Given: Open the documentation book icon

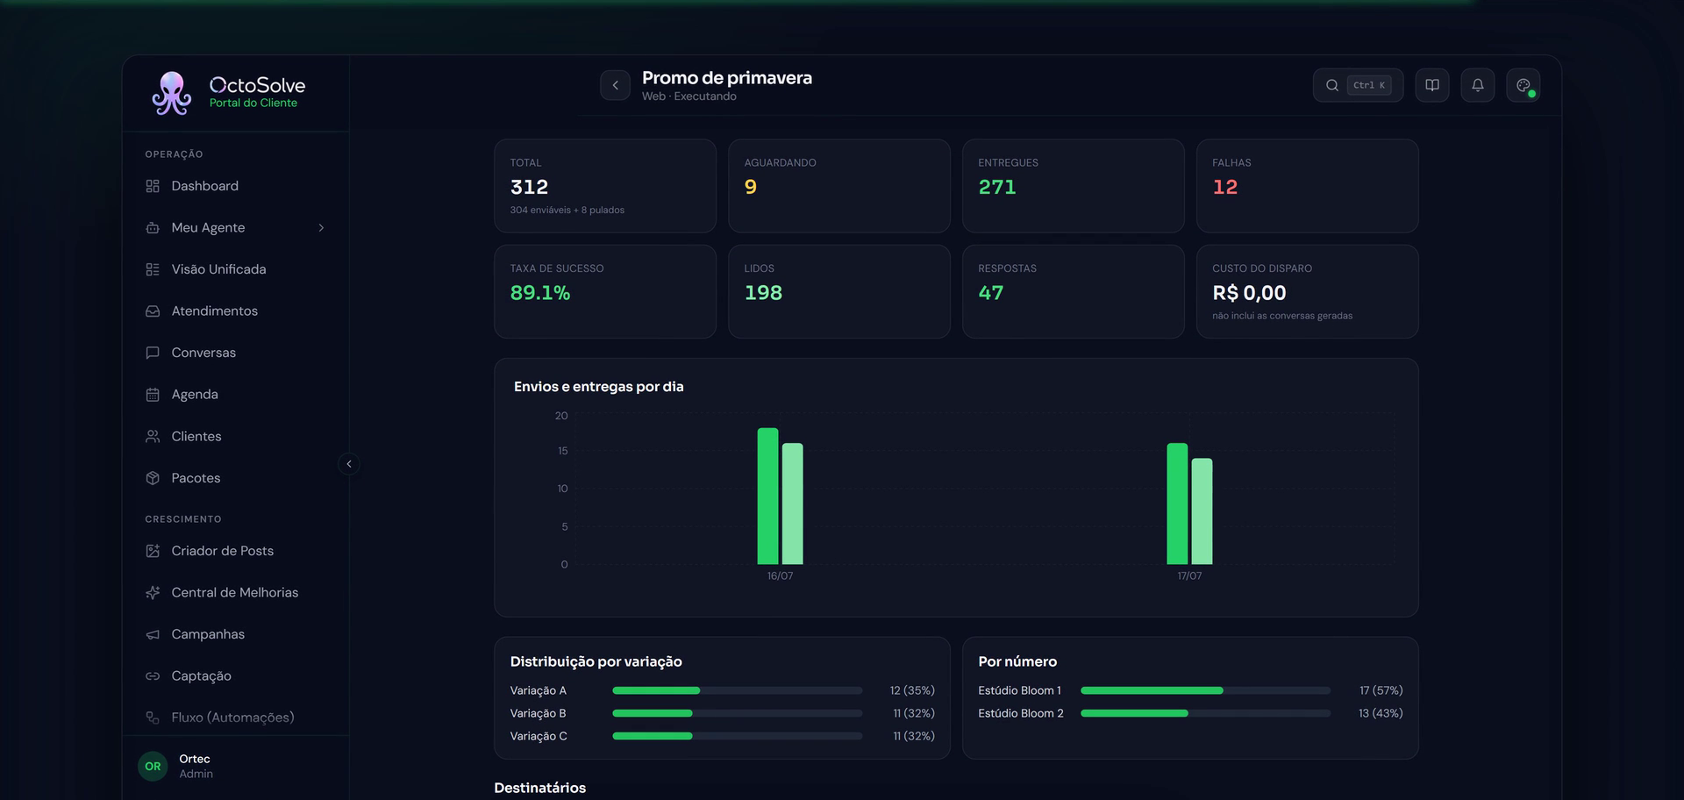Looking at the screenshot, I should [1431, 85].
